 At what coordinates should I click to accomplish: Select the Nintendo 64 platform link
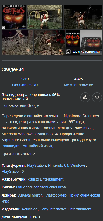[x=58, y=165]
